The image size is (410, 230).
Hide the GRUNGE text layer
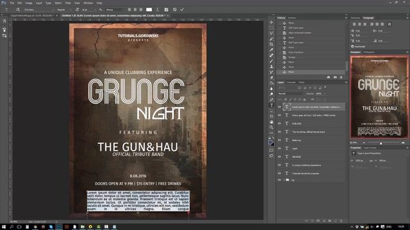pyautogui.click(x=279, y=157)
